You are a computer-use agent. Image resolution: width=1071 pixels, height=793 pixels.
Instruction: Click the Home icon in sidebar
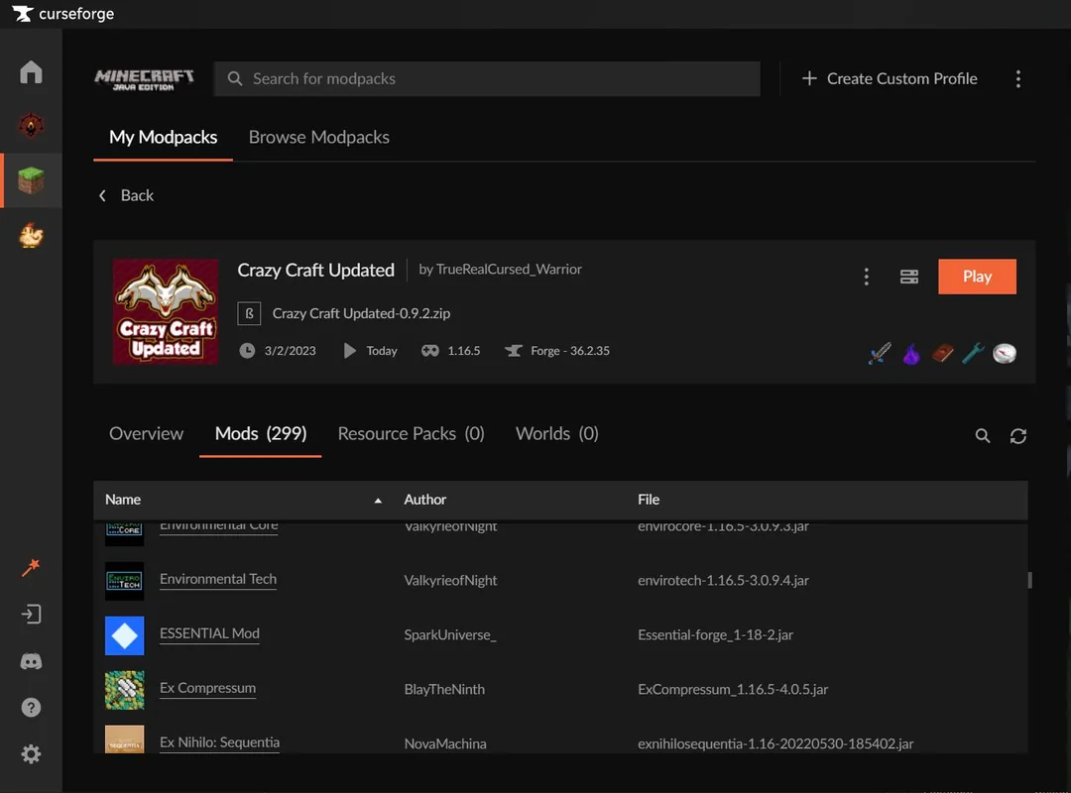31,72
